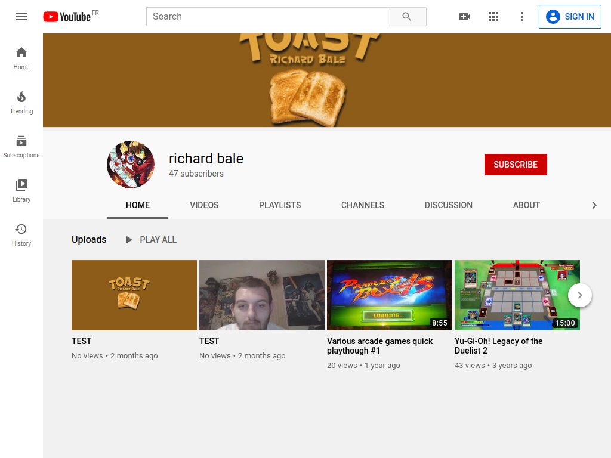Select the HOME channel tab
Screen dimensions: 611x458
coord(138,205)
